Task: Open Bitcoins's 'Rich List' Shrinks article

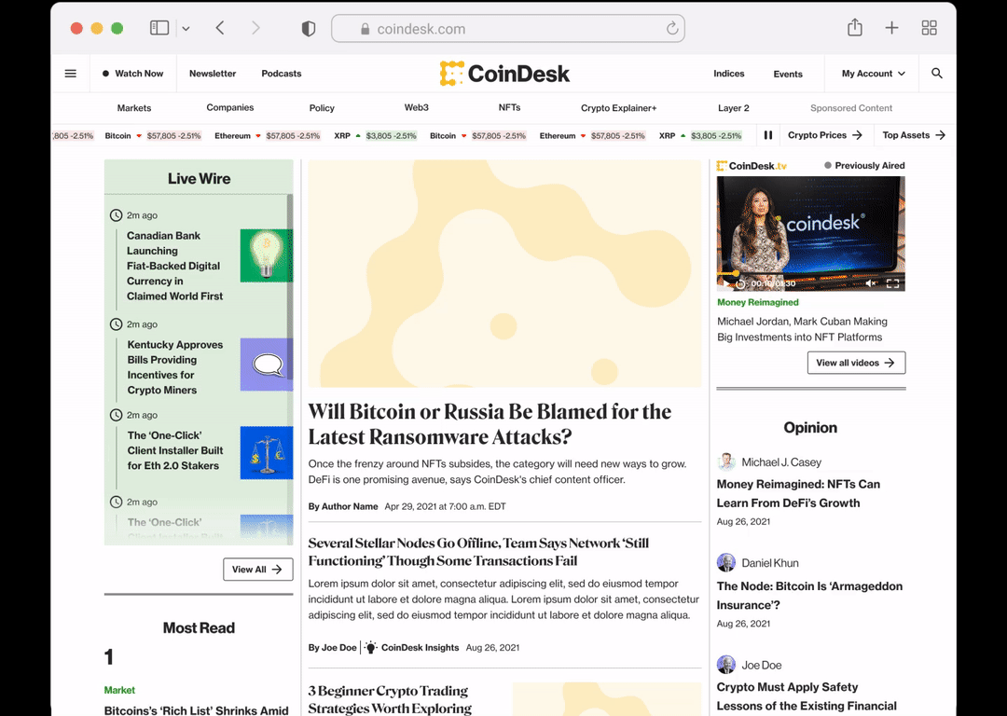Action: [196, 710]
